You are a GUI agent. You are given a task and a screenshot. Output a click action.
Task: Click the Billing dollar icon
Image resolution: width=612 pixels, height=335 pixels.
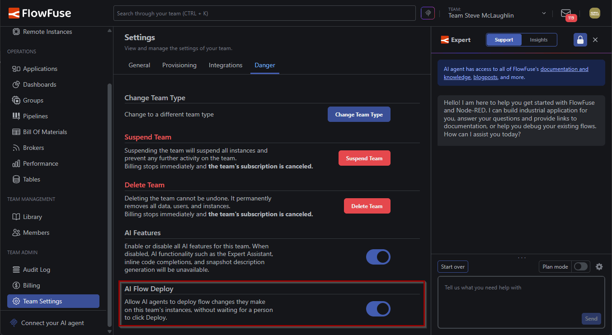click(16, 285)
